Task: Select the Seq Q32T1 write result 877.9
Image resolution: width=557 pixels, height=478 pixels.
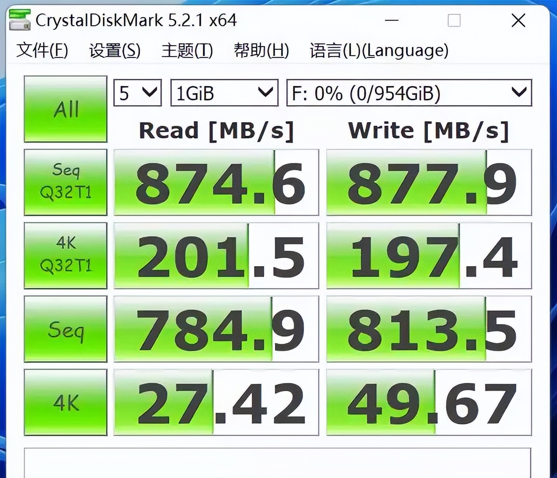Action: pyautogui.click(x=429, y=182)
